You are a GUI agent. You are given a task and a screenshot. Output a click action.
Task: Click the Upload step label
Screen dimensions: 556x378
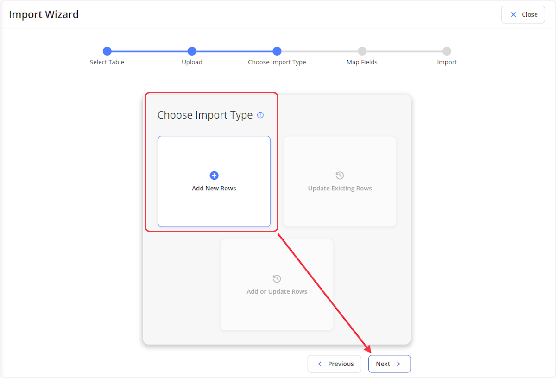[192, 62]
